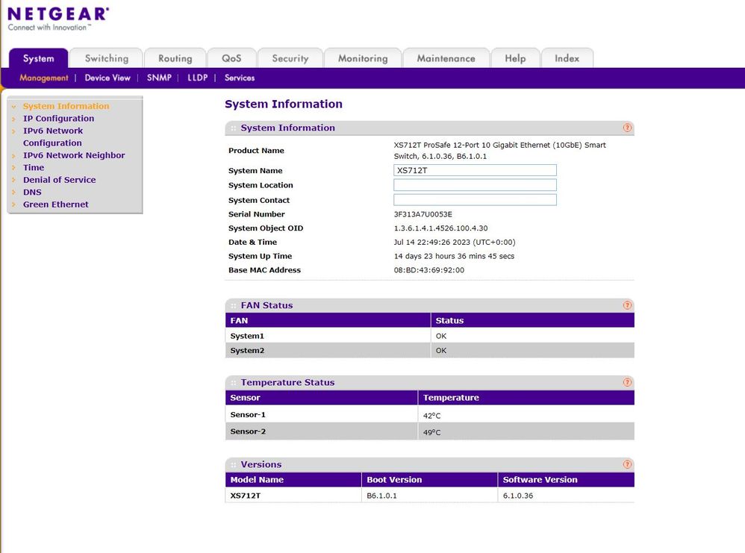745x553 pixels.
Task: Select LLDP in the submenu bar
Action: point(197,78)
